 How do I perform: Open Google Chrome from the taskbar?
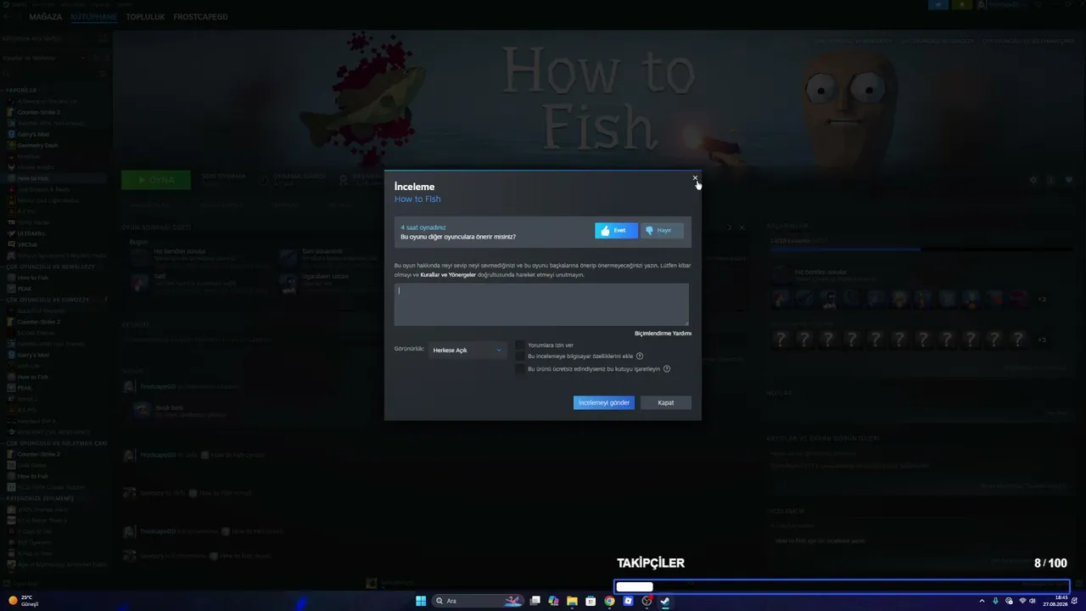point(609,601)
